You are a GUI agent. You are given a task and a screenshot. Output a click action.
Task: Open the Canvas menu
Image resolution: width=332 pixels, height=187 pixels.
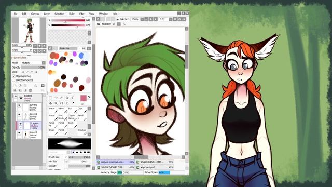coord(35,14)
